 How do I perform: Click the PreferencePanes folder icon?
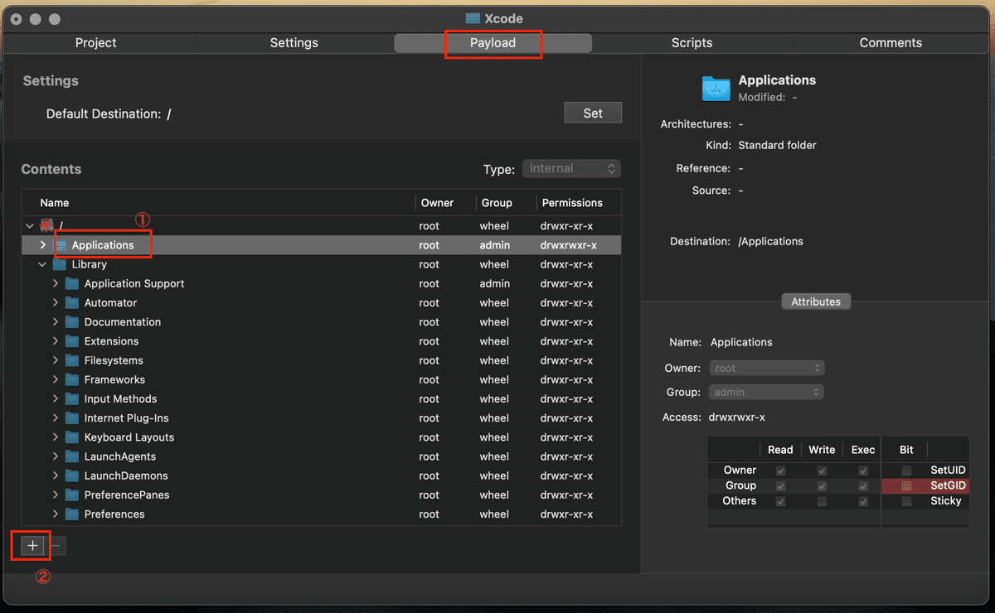pyautogui.click(x=71, y=495)
